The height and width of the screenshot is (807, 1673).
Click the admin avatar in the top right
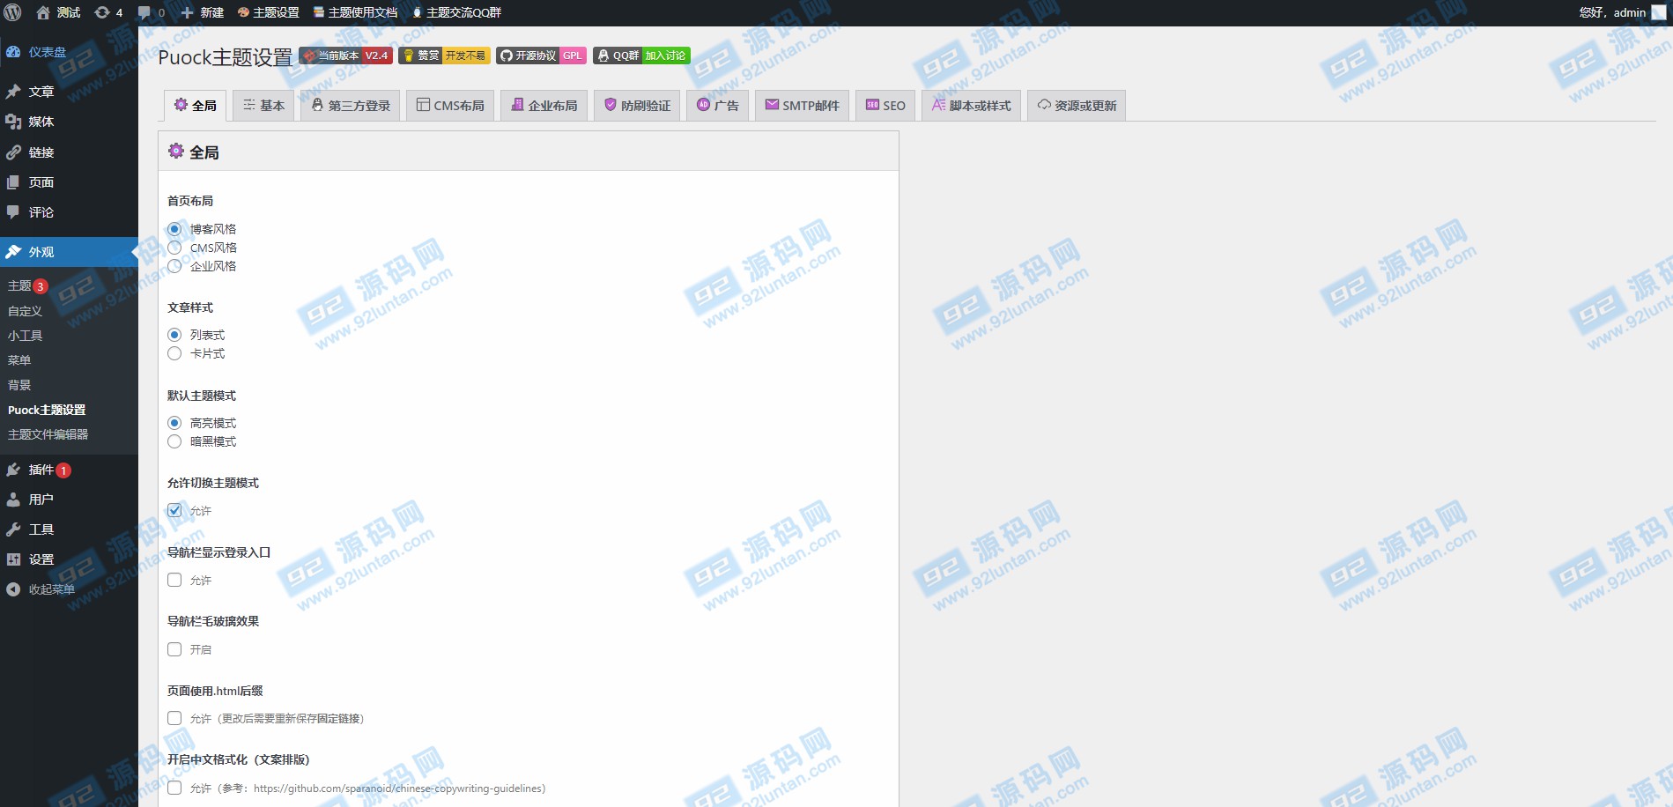(x=1659, y=12)
